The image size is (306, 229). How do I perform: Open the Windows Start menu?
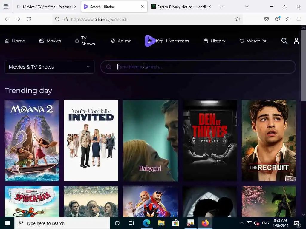point(7,223)
